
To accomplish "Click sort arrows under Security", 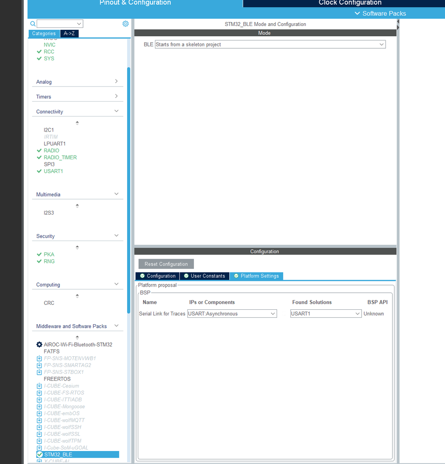I will [77, 248].
